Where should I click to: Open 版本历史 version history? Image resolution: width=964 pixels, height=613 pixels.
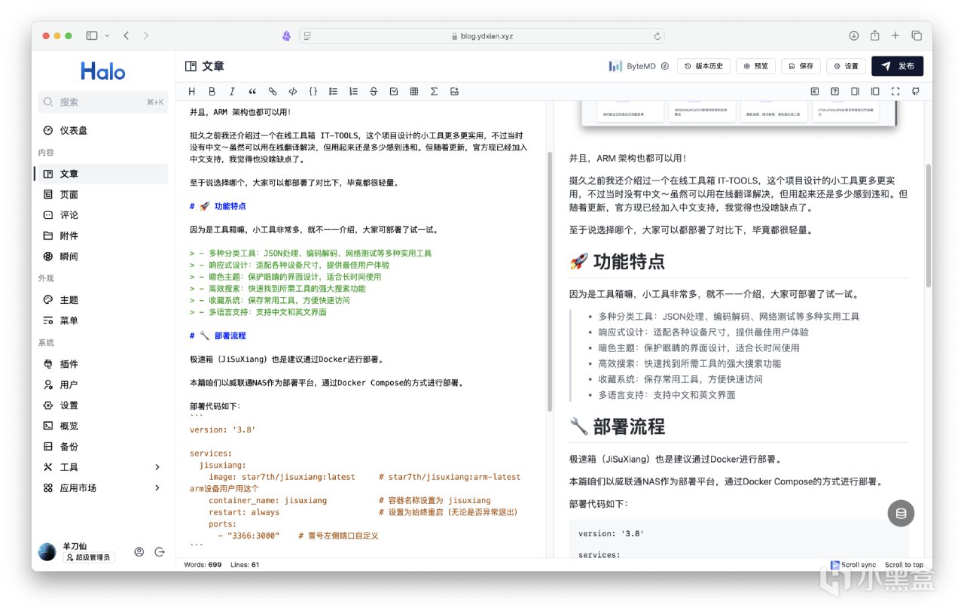click(703, 66)
